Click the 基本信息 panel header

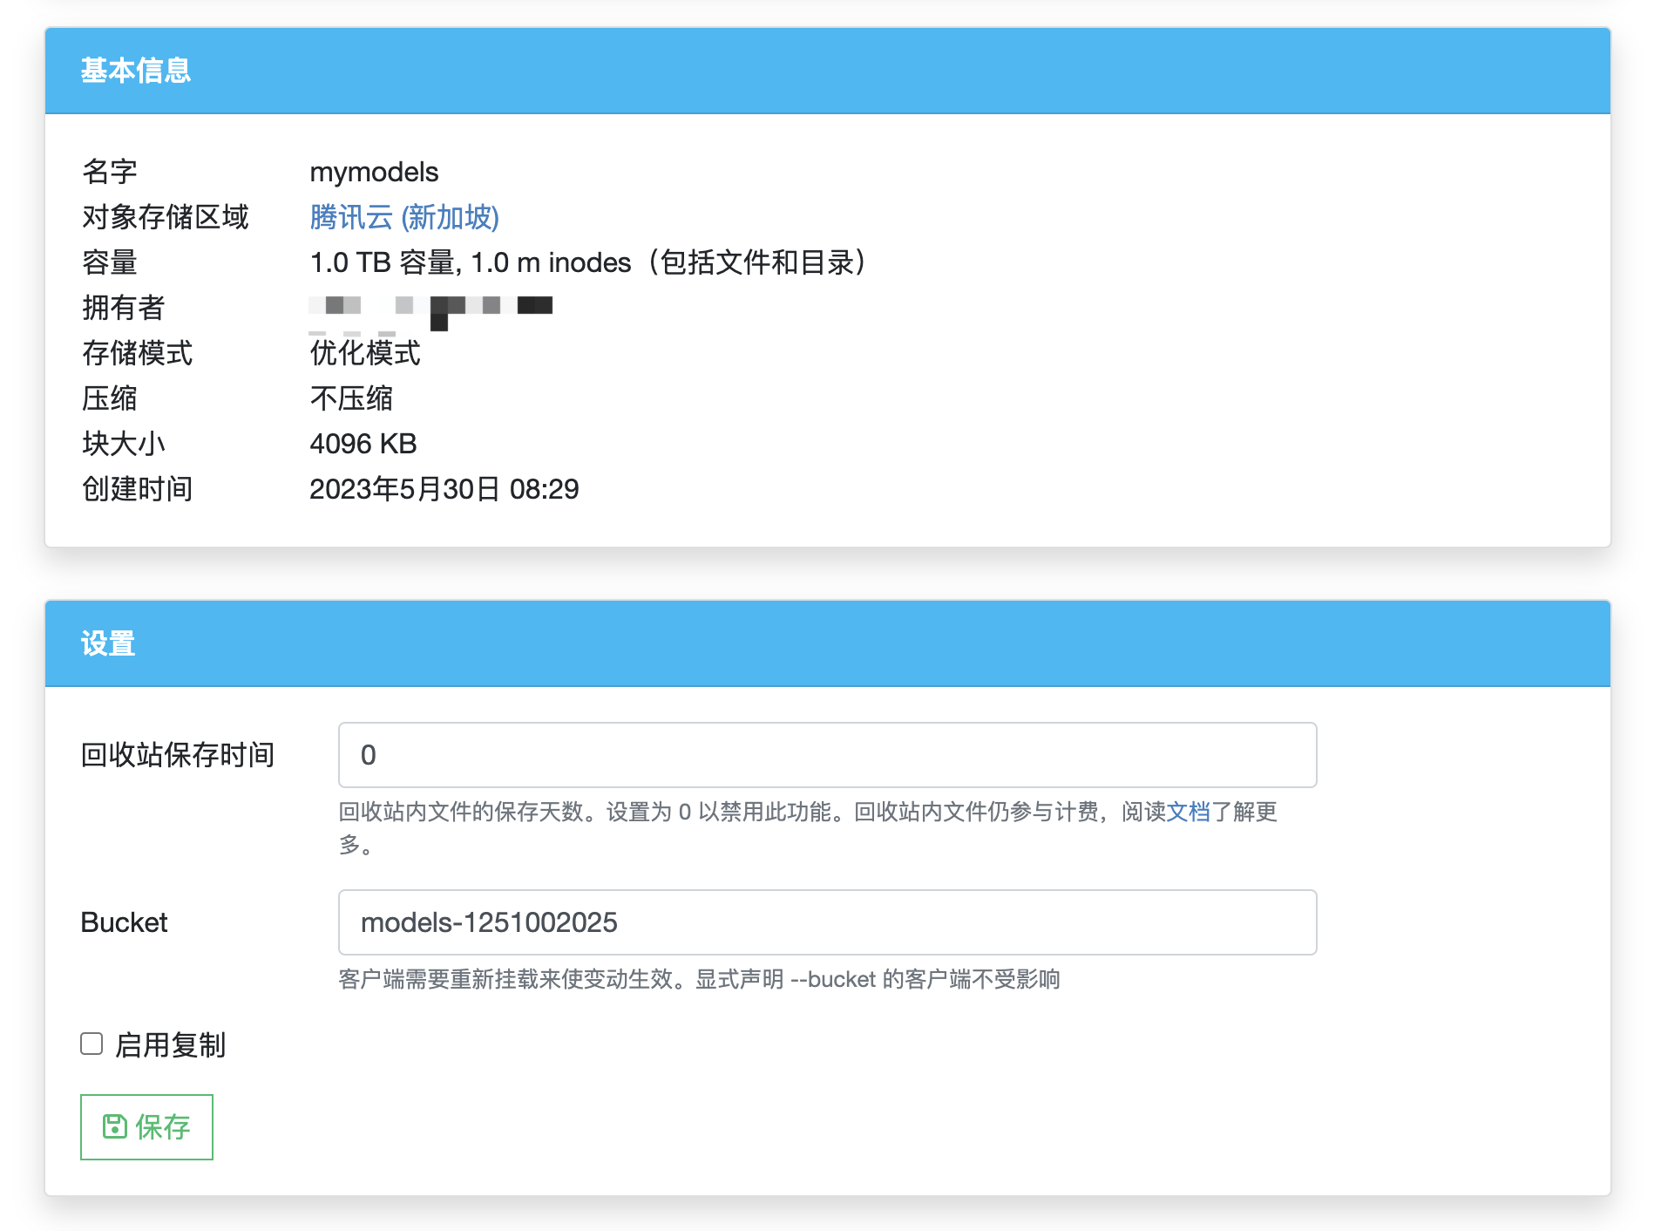coord(827,71)
